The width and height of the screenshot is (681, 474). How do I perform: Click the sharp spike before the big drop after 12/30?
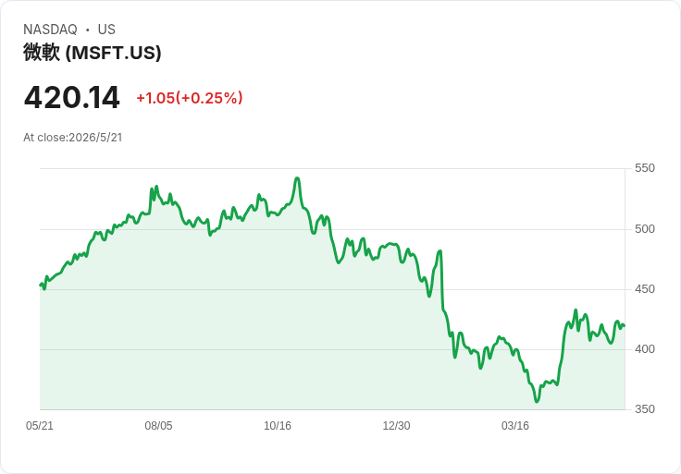[440, 251]
